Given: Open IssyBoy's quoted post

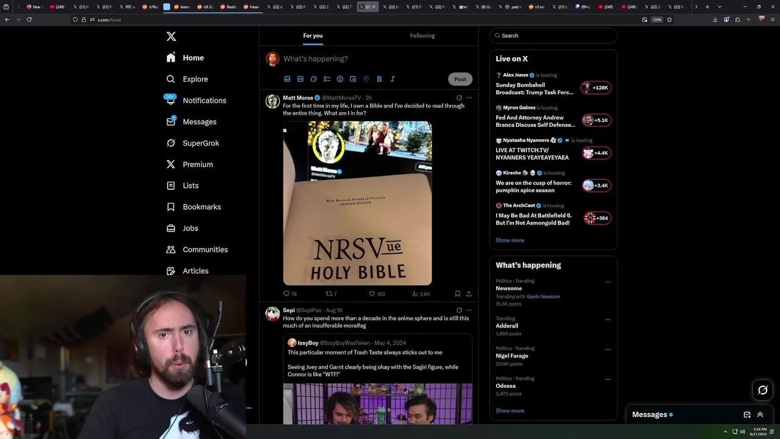Looking at the screenshot, I should click(377, 379).
